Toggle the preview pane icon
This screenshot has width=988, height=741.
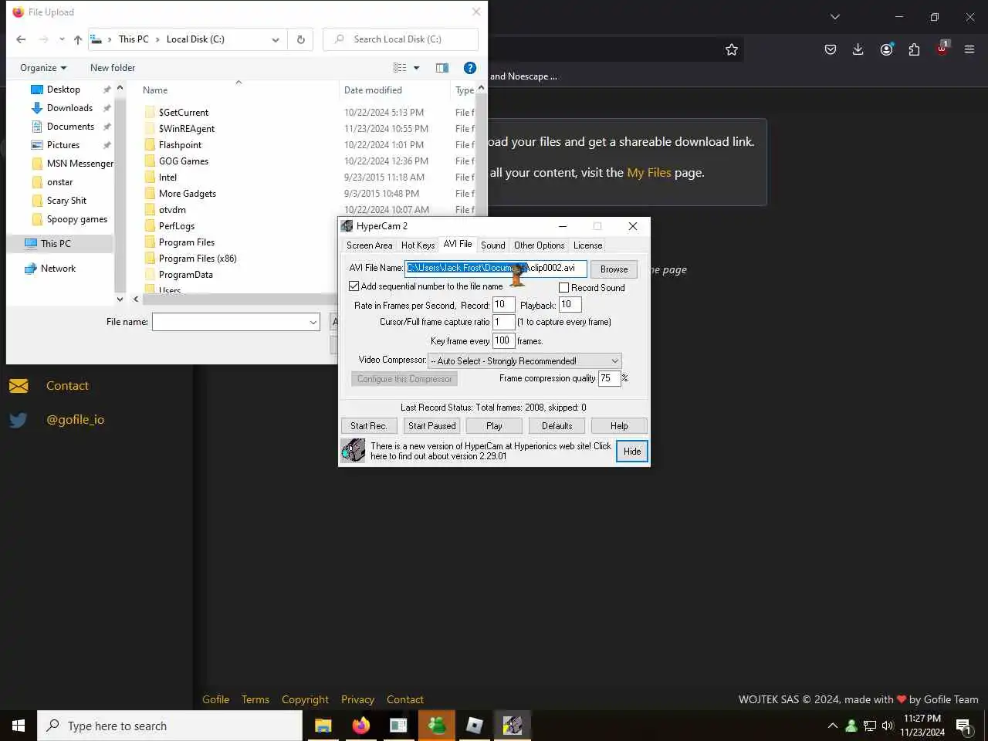click(442, 68)
